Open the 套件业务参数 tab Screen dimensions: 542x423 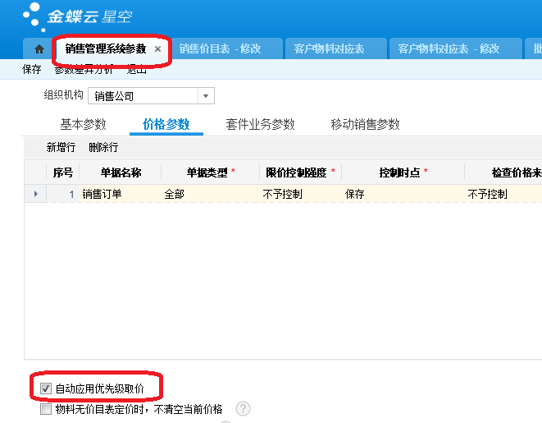pyautogui.click(x=260, y=125)
